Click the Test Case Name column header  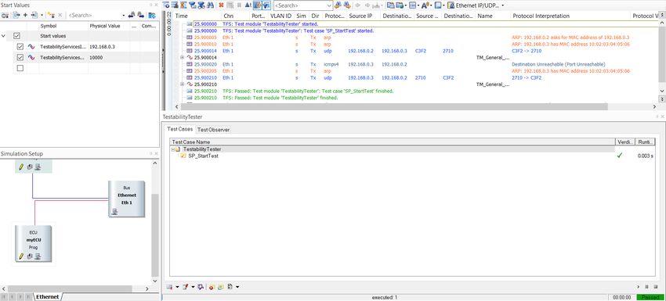tap(392, 142)
